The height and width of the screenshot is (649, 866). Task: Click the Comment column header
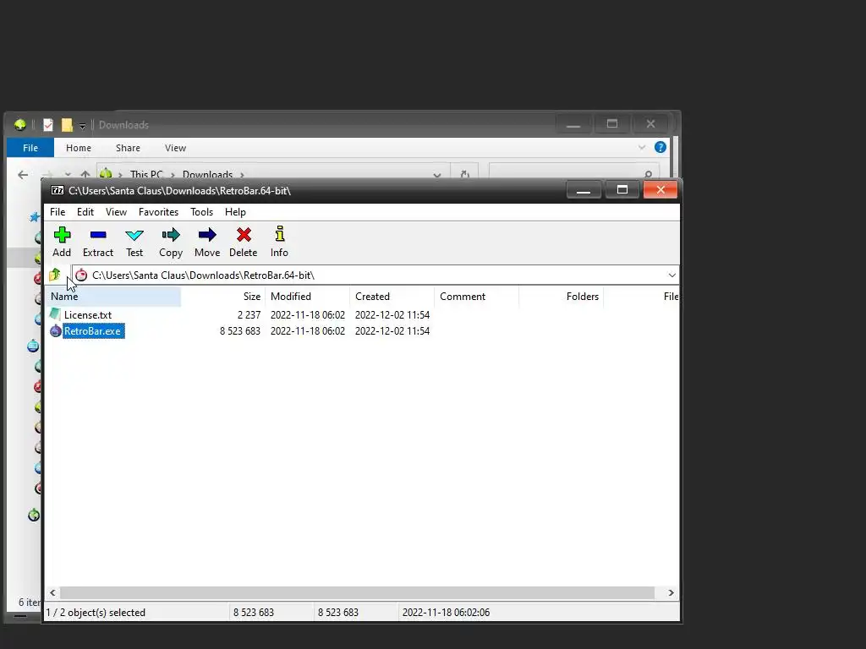point(477,297)
